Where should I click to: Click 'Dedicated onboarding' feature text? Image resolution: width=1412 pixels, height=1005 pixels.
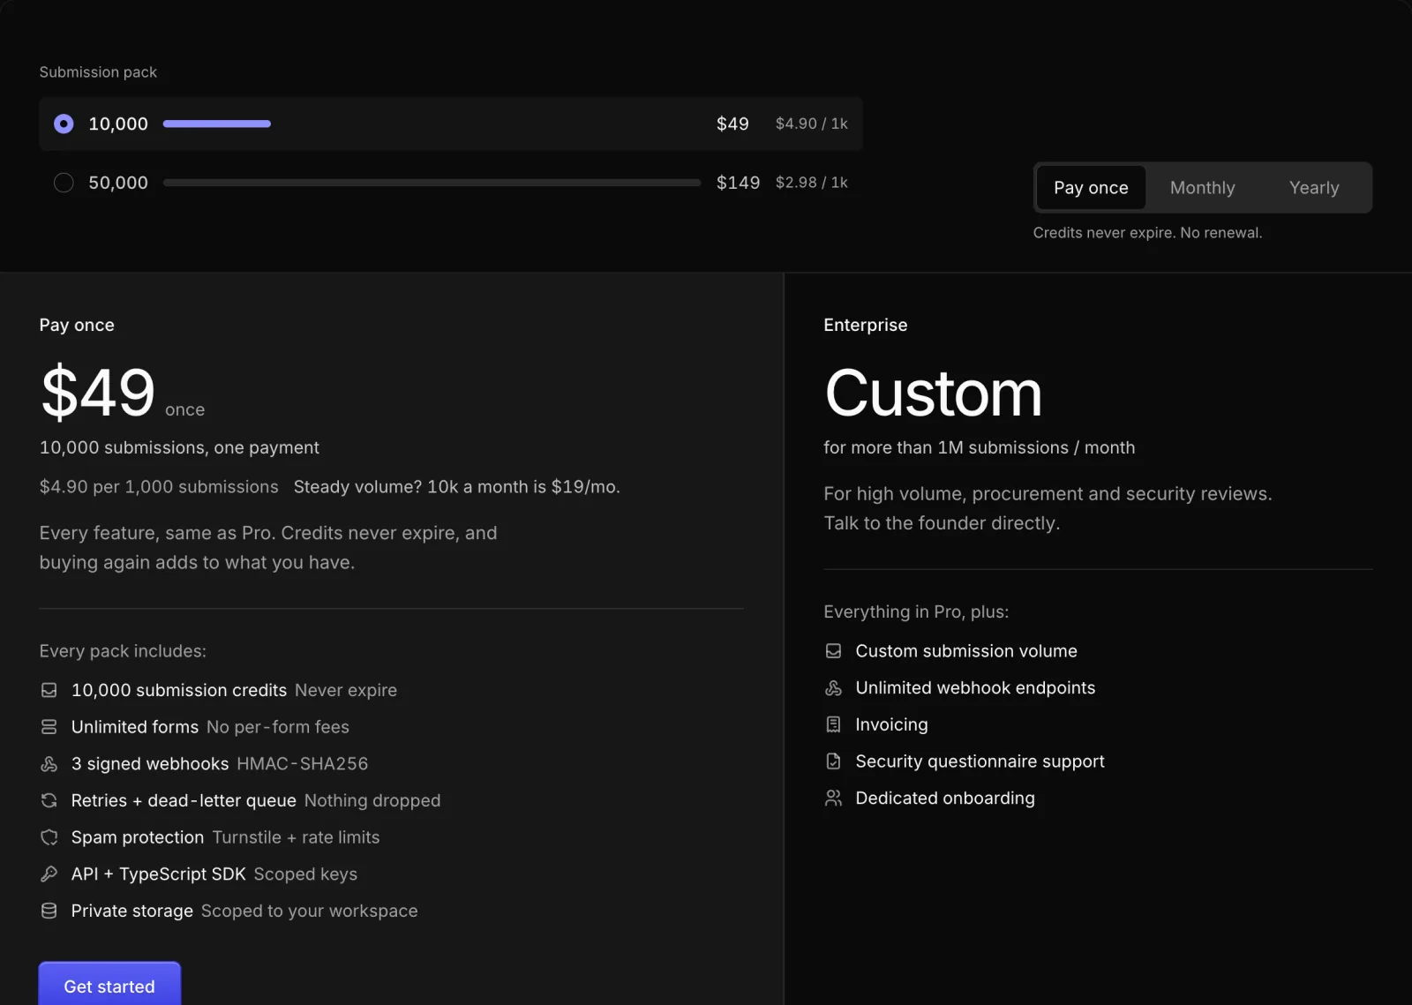(945, 799)
